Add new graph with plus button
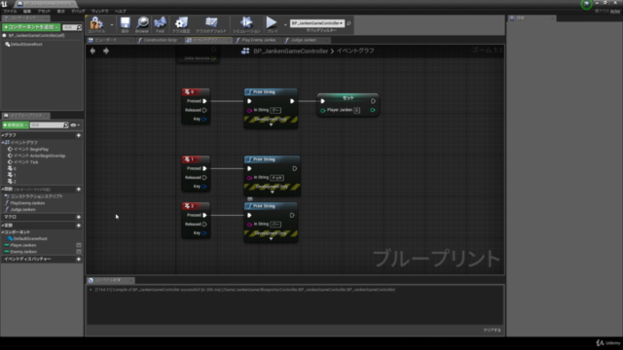Viewport: 623px width, 350px height. pos(79,135)
